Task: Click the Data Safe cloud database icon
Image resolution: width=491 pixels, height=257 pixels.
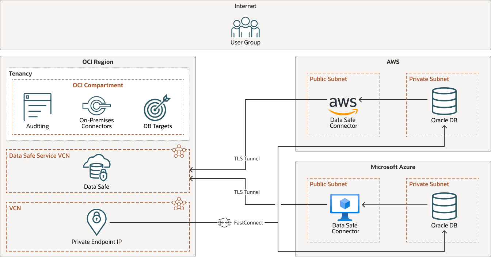Action: tap(96, 168)
